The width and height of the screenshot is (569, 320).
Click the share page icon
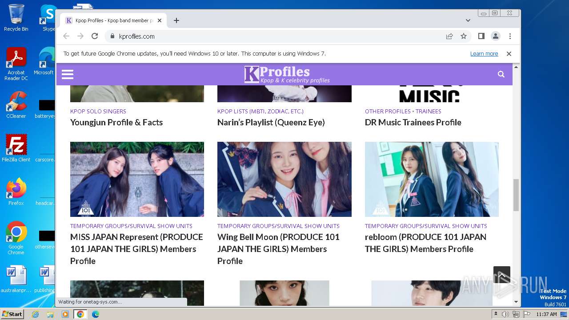pos(449,36)
